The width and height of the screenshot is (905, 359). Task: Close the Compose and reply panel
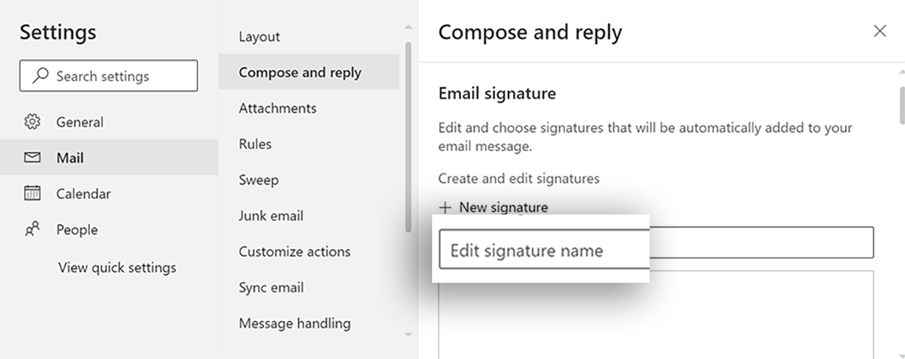pos(880,31)
